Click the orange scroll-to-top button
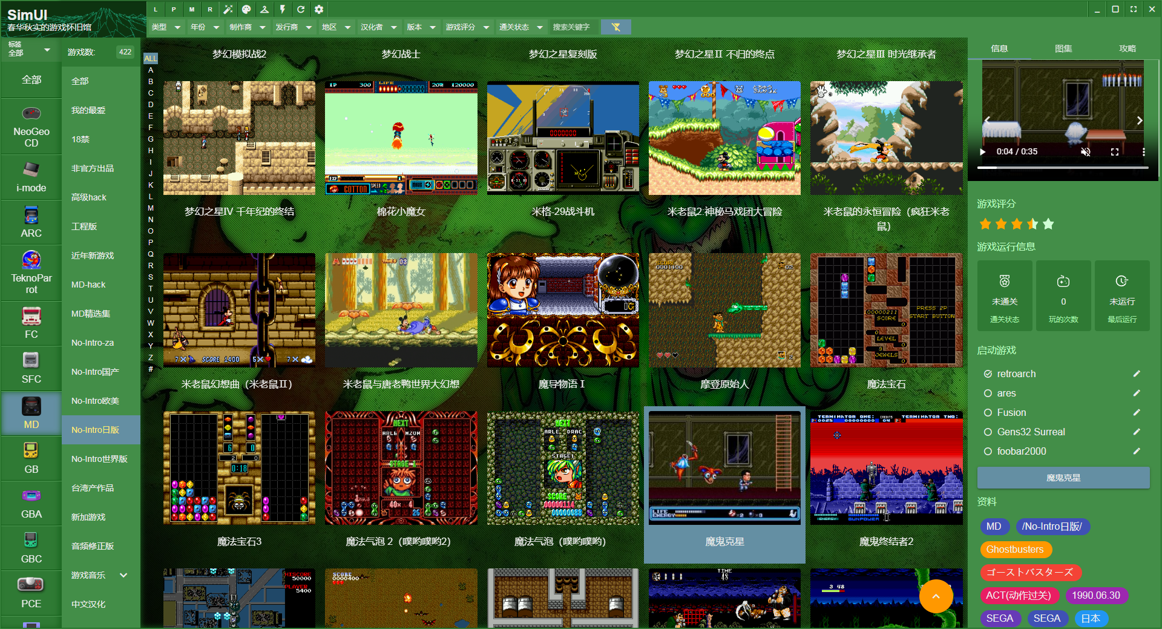This screenshot has width=1162, height=629. pyautogui.click(x=936, y=596)
